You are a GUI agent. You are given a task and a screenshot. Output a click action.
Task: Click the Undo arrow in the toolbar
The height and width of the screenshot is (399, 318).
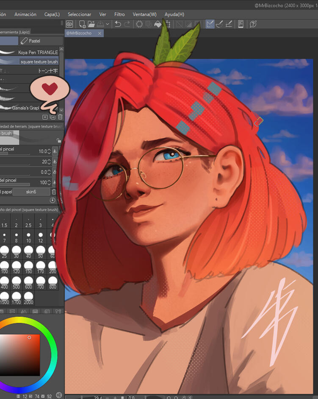tap(118, 24)
